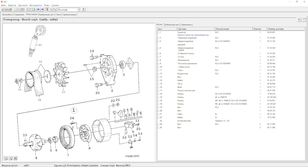Check the box for position 6 О-образное кольцо
This screenshot has width=308, height=167.
click(x=158, y=54)
